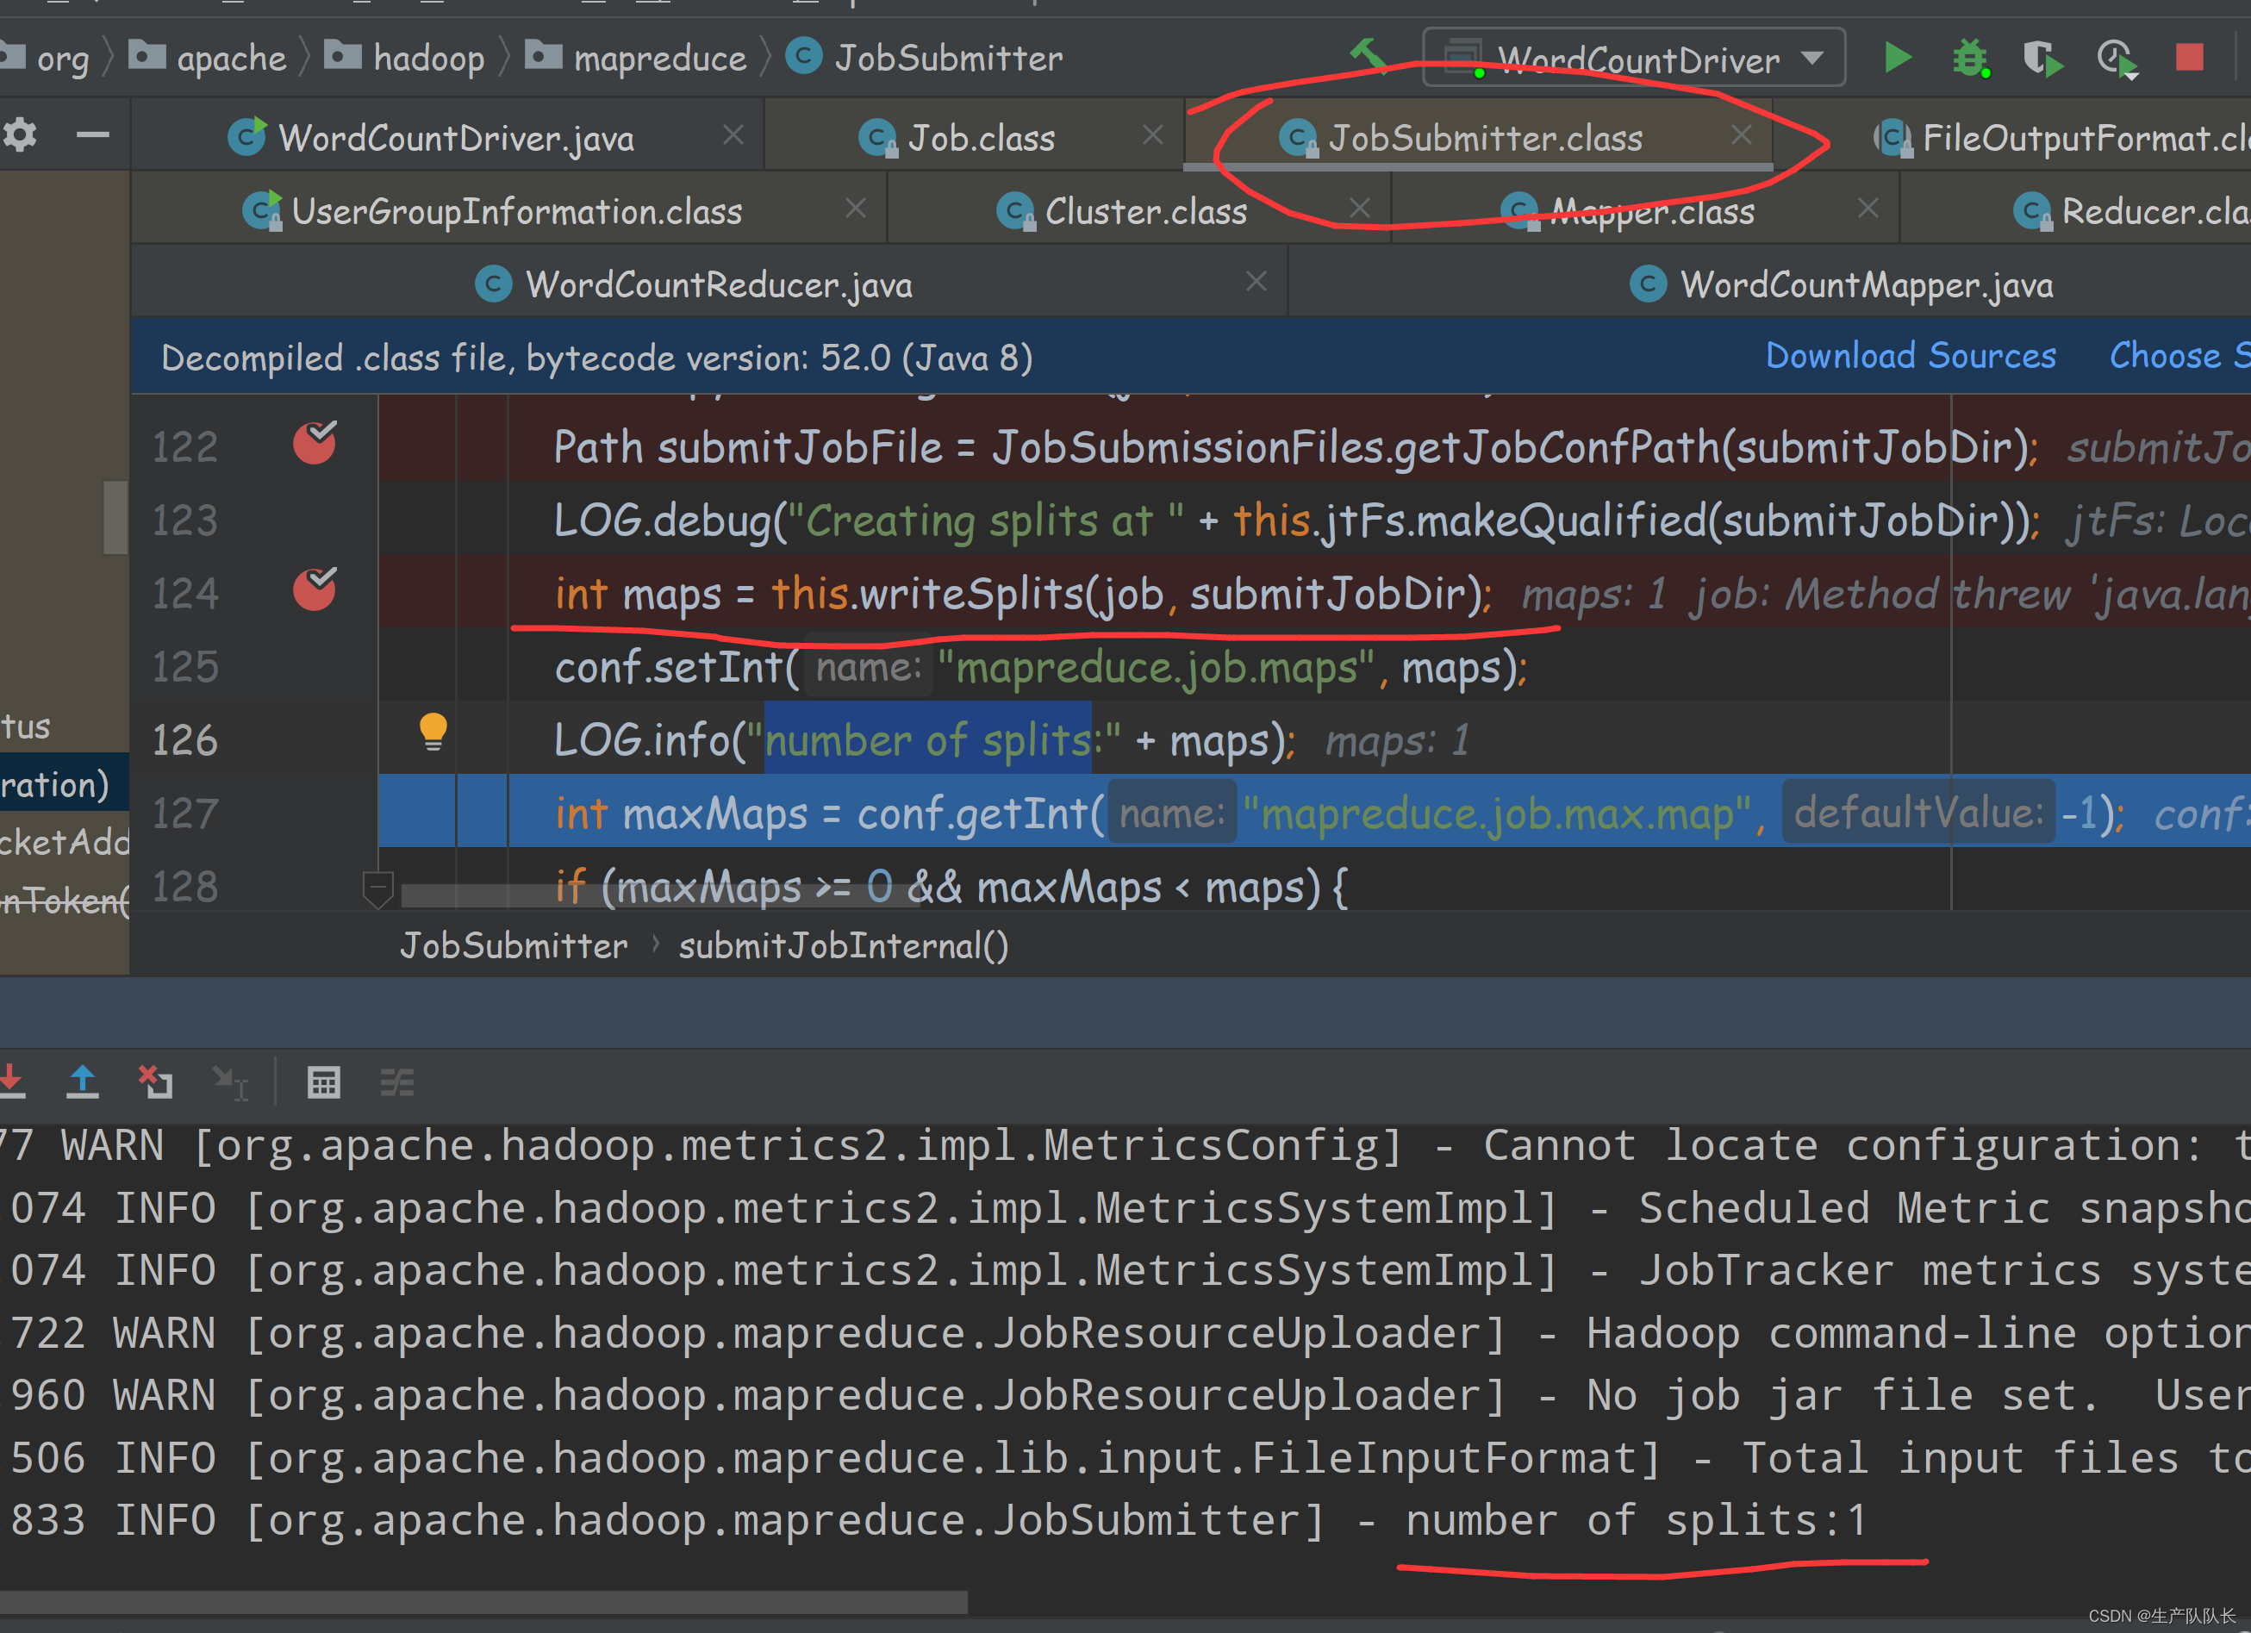Open the Cluster.class editor tab

tap(1145, 211)
